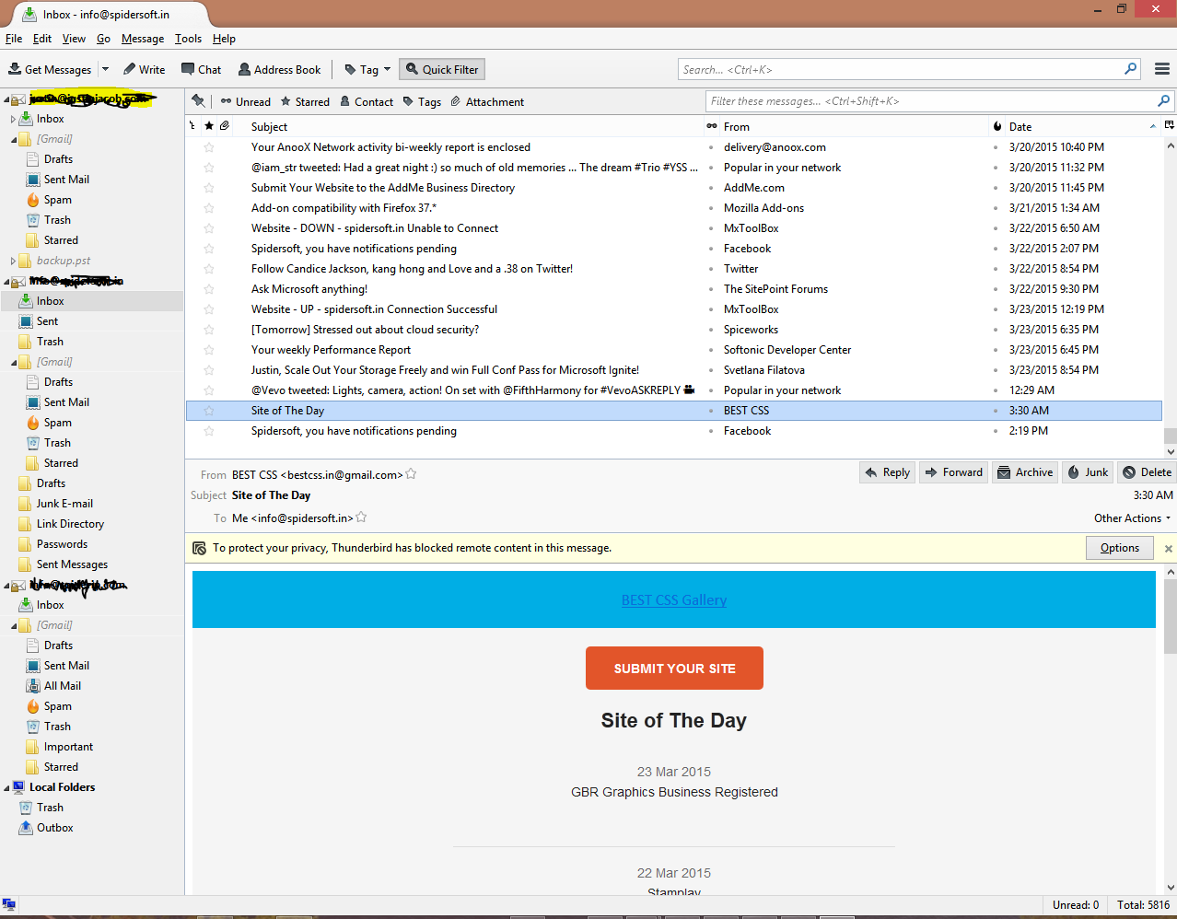Viewport: 1177px width, 919px height.
Task: Open the hamburger application menu icon
Action: pos(1162,70)
